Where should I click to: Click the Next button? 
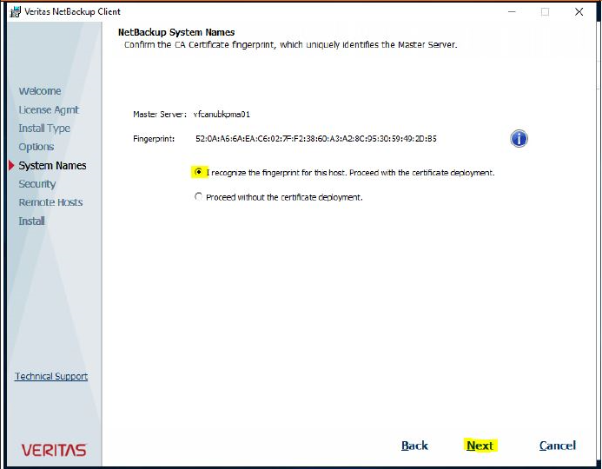click(x=480, y=446)
